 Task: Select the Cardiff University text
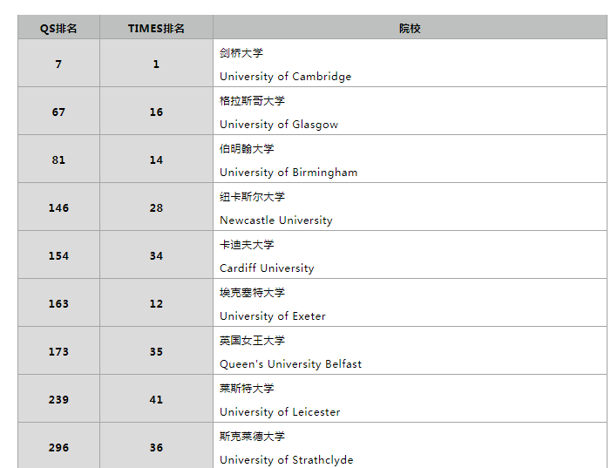(x=267, y=268)
